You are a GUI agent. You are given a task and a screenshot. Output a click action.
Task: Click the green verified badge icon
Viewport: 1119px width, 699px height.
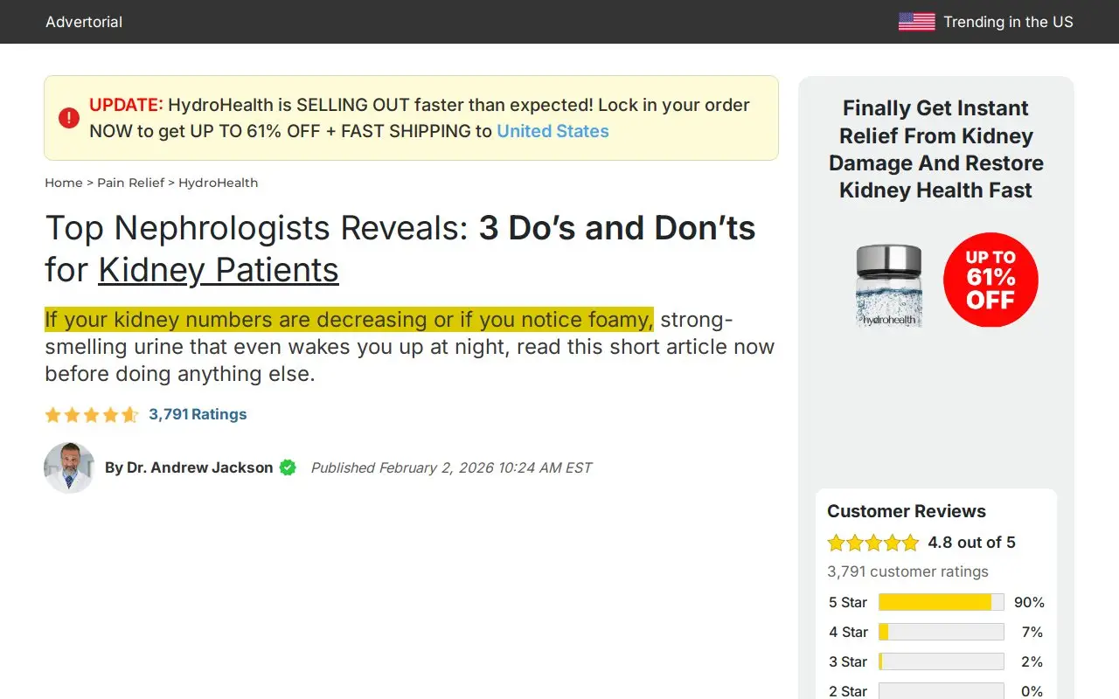tap(288, 467)
